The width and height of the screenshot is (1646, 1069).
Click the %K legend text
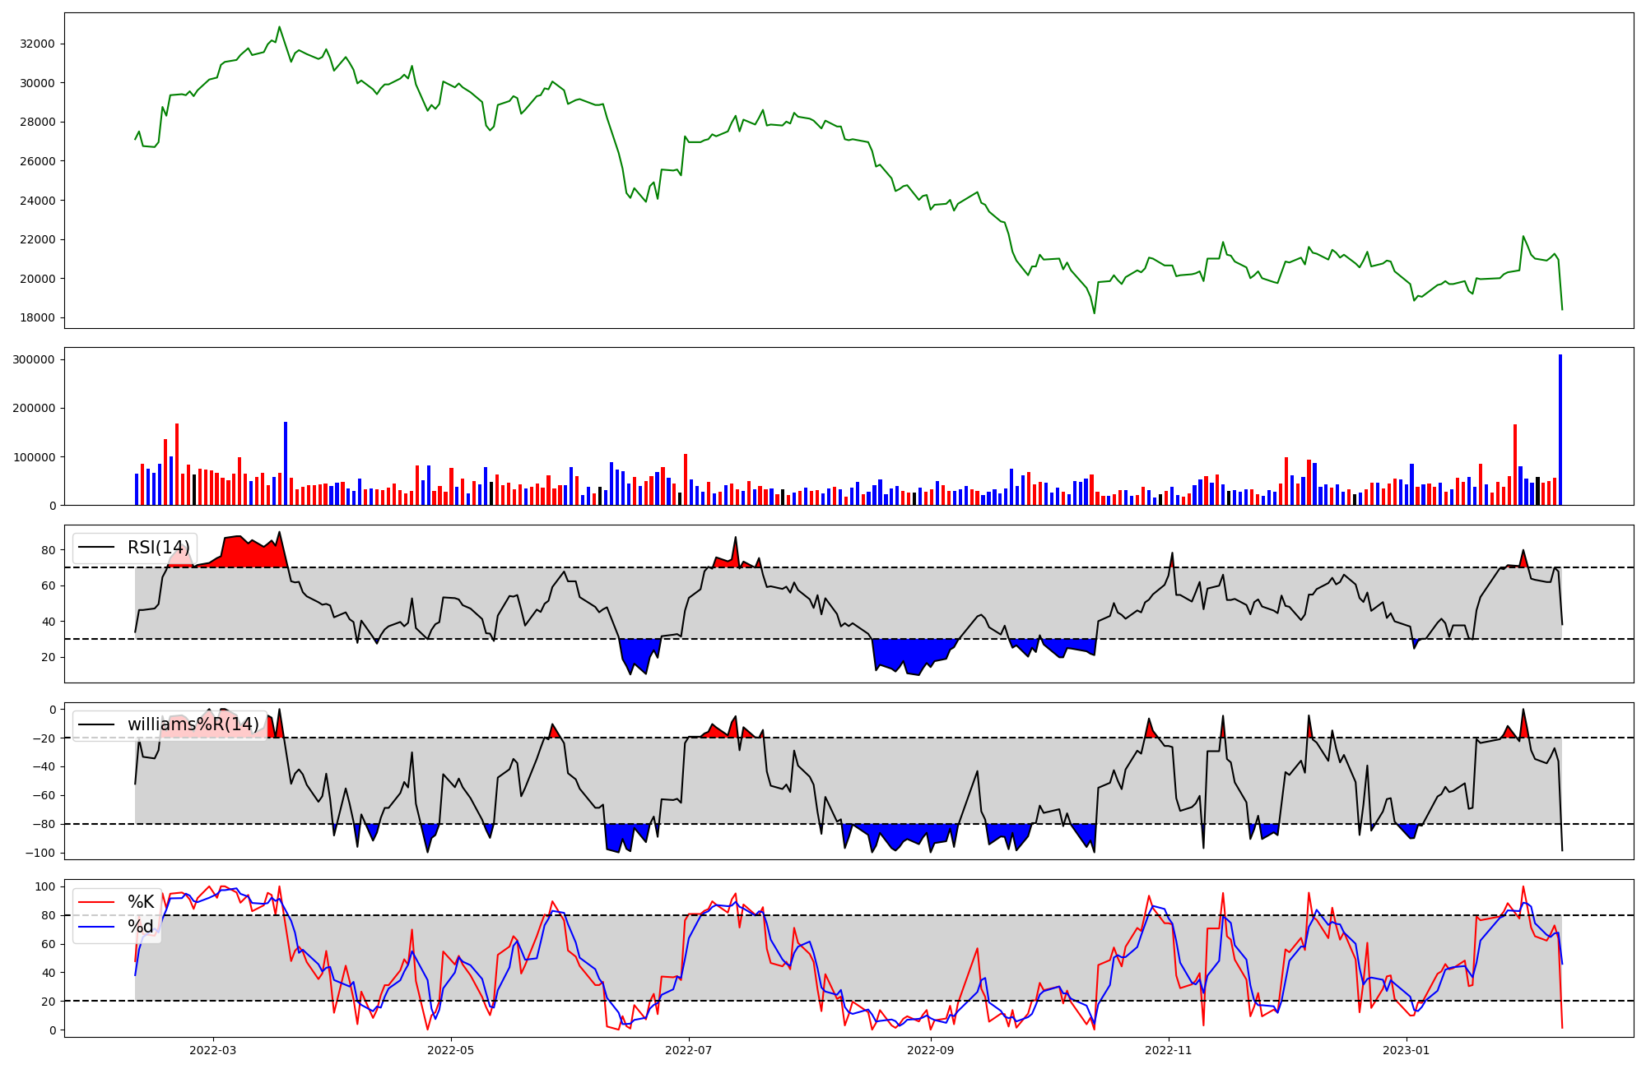coord(141,902)
